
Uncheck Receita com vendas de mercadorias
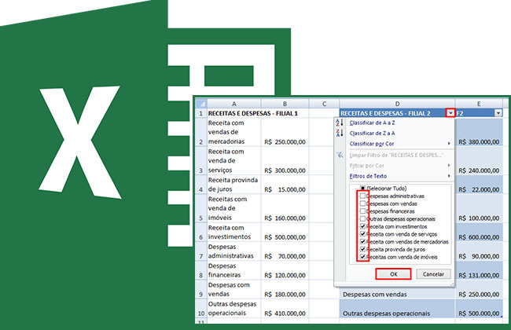[362, 242]
